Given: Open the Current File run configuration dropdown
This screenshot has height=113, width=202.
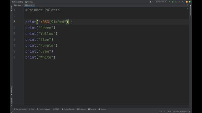Looking at the screenshot, I should pos(161,2).
